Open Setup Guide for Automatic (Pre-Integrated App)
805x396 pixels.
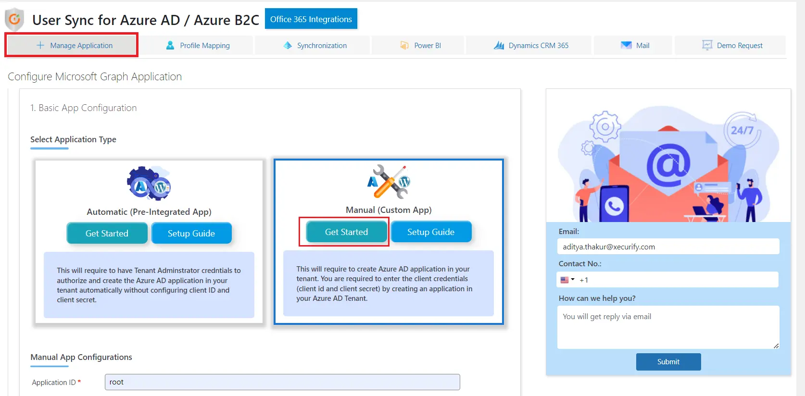pos(191,233)
